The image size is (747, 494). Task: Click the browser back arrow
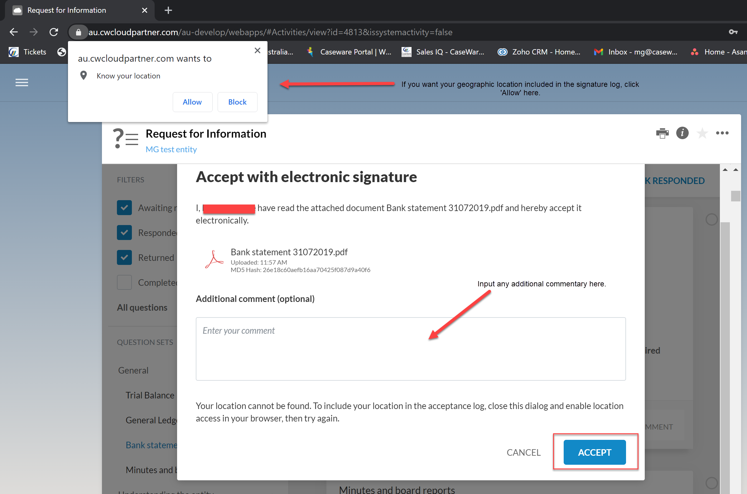[x=14, y=32]
